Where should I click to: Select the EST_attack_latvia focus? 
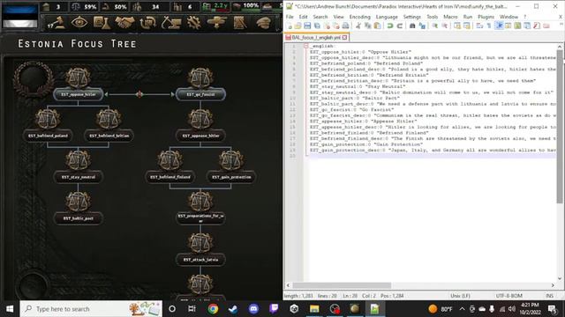coord(200,260)
